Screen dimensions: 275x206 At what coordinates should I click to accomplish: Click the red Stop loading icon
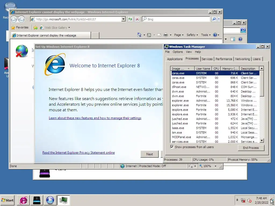(x=137, y=19)
